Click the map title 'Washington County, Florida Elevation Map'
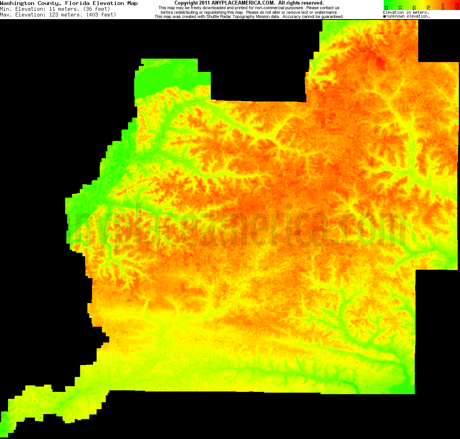This screenshot has width=460, height=439. (69, 3)
